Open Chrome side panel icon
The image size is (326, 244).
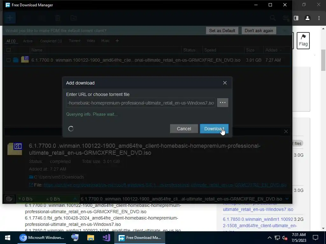point(296,18)
